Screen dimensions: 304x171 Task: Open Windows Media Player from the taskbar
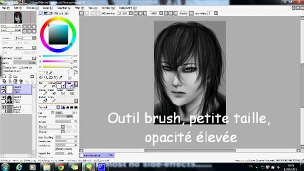coord(33,167)
